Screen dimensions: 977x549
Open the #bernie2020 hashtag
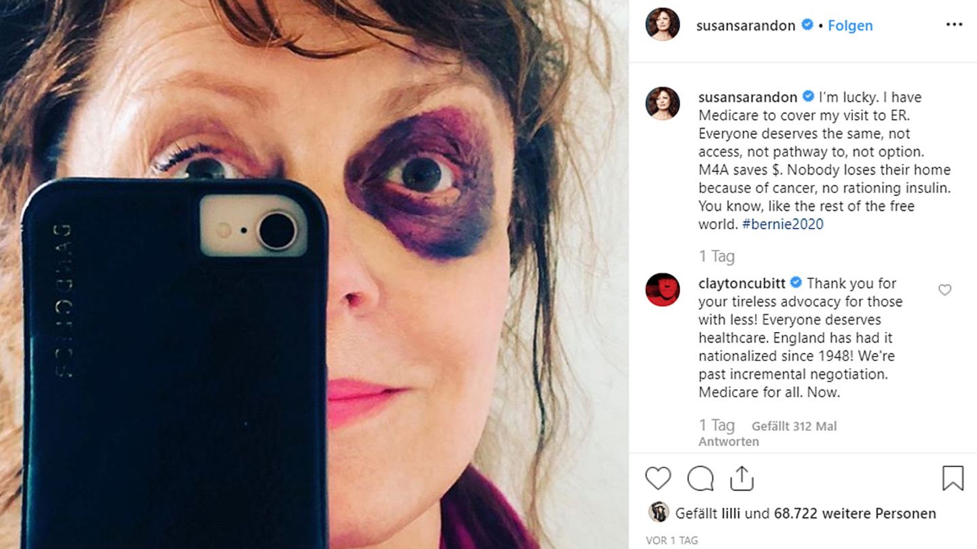(x=783, y=224)
